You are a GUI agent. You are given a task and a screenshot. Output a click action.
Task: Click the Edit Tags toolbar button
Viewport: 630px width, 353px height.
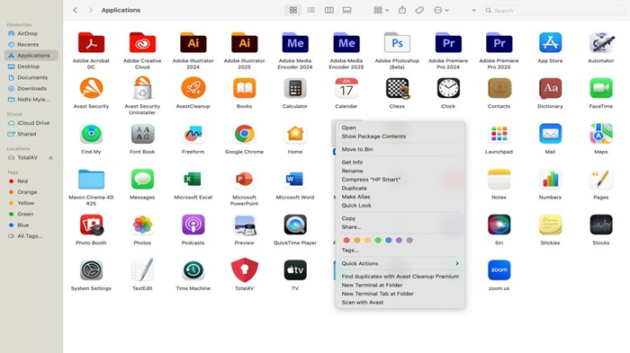pos(419,10)
